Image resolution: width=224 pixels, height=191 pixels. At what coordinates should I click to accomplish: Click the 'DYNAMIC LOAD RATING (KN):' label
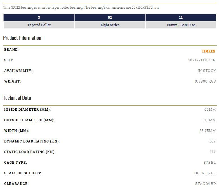pos(32,141)
